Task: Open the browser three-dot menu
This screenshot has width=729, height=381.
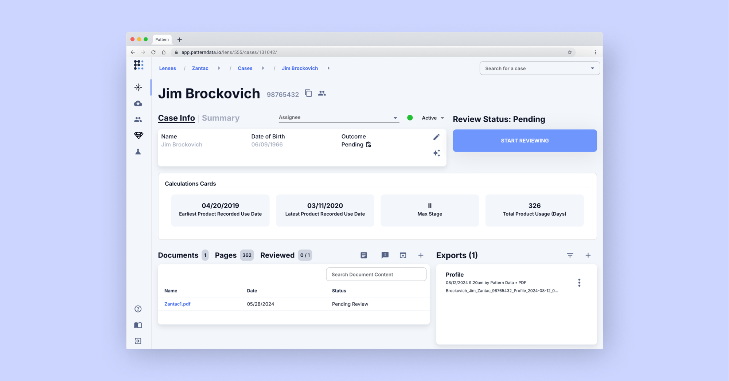Action: (595, 52)
